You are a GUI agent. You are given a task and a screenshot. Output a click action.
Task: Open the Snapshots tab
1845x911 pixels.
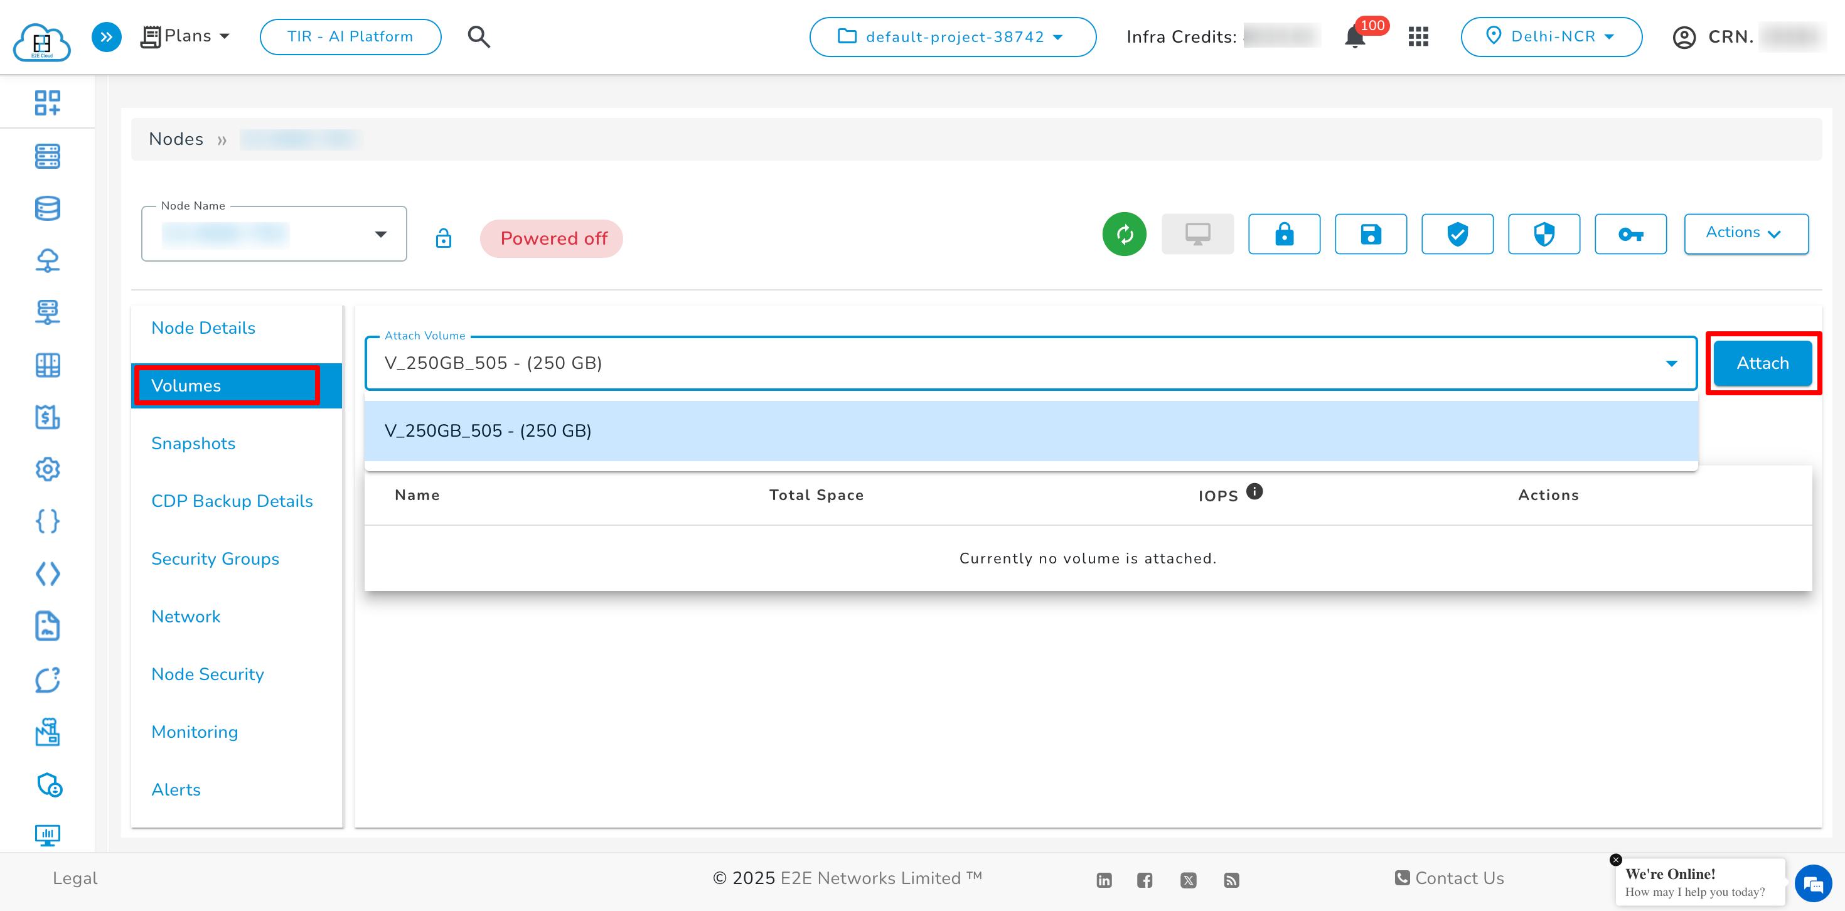click(x=193, y=444)
